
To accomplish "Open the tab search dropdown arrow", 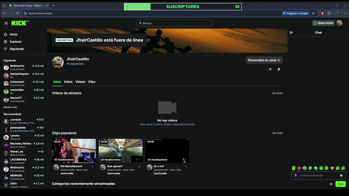I will 4,5.
